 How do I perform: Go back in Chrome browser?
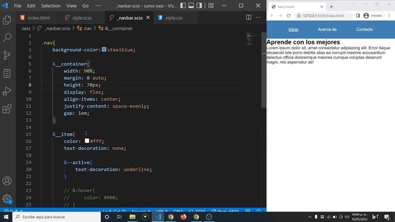(272, 15)
